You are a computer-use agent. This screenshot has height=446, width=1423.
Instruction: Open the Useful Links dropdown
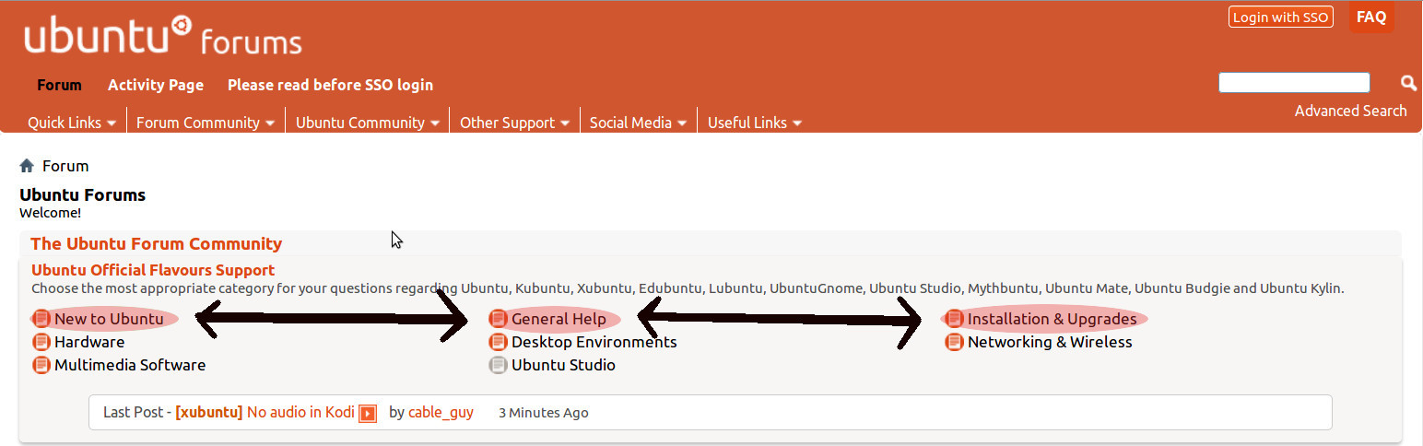coord(755,123)
